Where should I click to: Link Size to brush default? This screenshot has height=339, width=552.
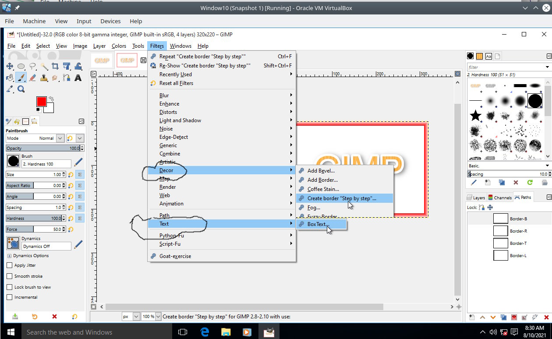pyautogui.click(x=80, y=174)
